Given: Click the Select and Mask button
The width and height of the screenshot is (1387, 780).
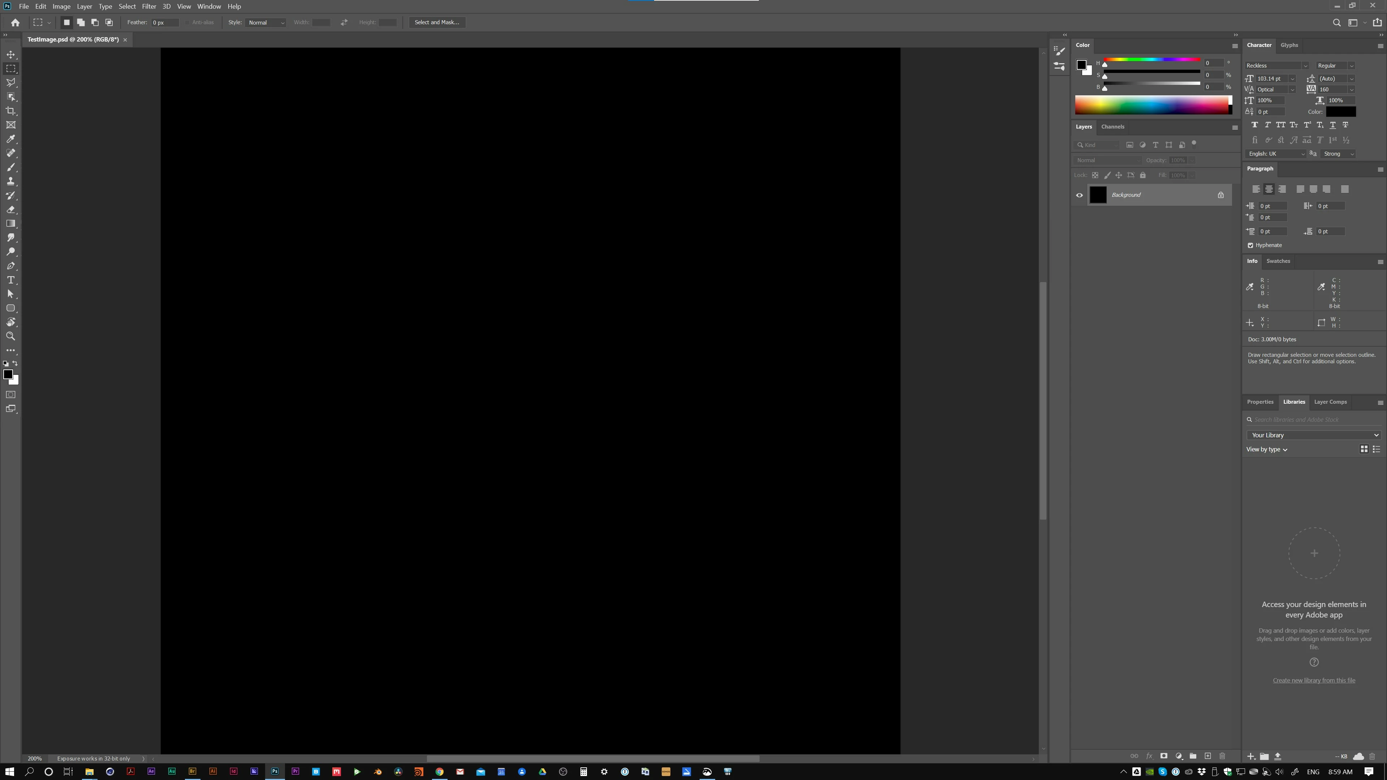Looking at the screenshot, I should (x=437, y=23).
